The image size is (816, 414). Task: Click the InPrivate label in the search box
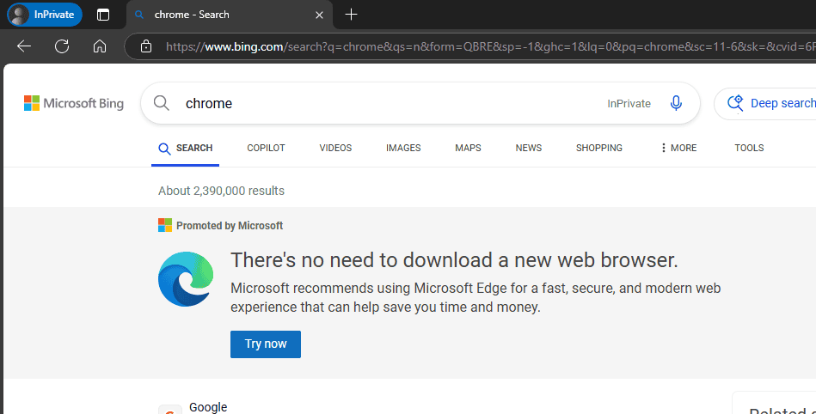[629, 103]
